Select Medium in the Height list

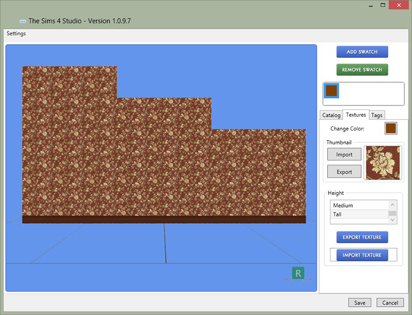tap(358, 206)
